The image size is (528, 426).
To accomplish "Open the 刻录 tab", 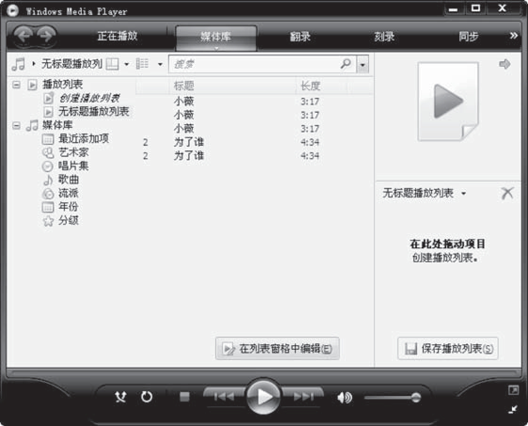I will (x=384, y=36).
